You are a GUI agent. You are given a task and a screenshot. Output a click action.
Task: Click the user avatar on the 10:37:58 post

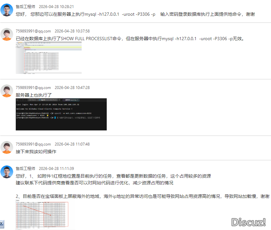pos(6,34)
